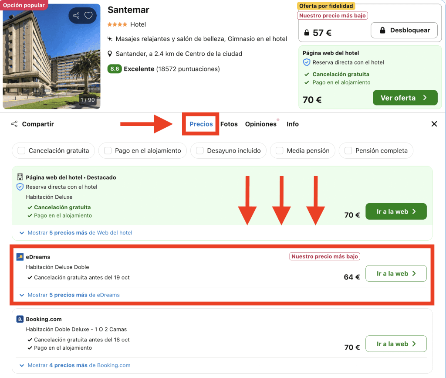This screenshot has width=446, height=378.
Task: Show 5 more eDreams prices
Action: [x=73, y=295]
